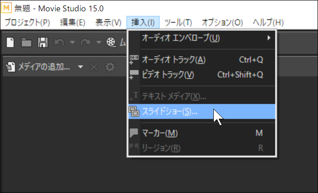Open the ツール menu

point(178,22)
